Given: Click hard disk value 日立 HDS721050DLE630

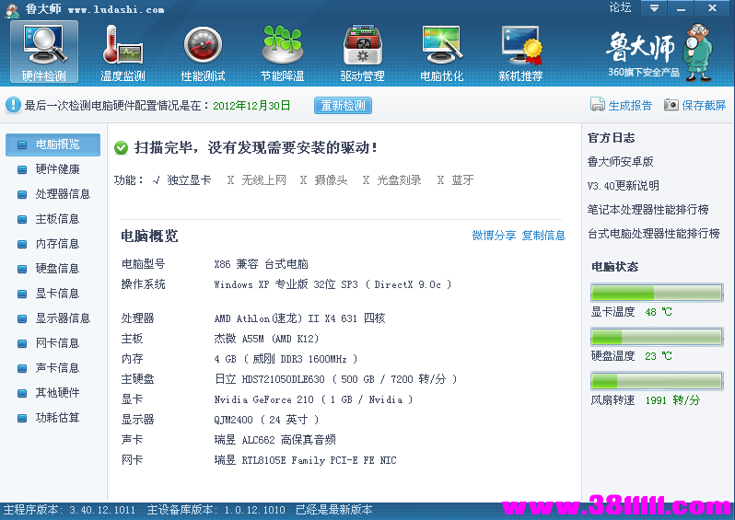Looking at the screenshot, I should pyautogui.click(x=335, y=379).
